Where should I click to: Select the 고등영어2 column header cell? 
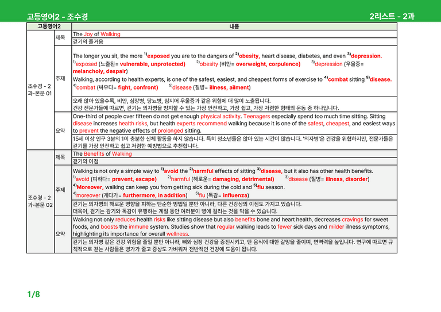[x=49, y=26]
